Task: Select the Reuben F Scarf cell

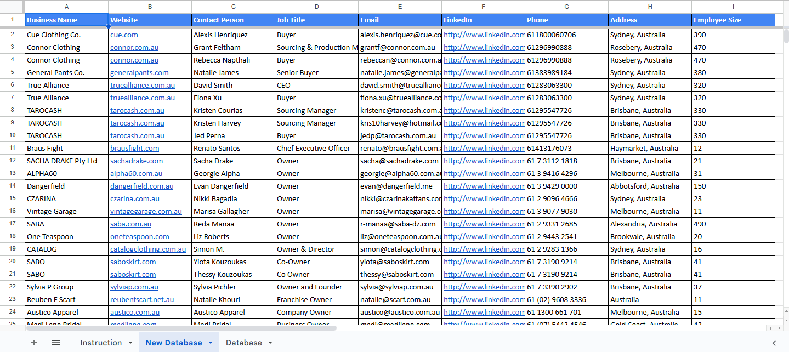Action: [67, 299]
